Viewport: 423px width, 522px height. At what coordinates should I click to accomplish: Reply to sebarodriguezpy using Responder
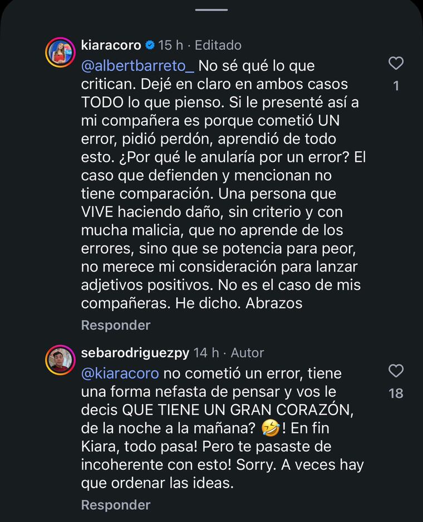click(x=116, y=505)
